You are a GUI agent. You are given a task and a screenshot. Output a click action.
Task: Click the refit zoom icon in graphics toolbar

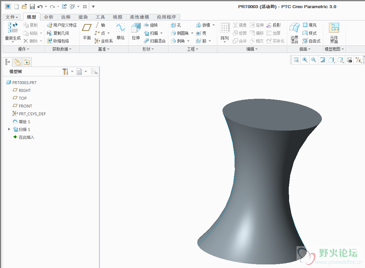pos(296,60)
